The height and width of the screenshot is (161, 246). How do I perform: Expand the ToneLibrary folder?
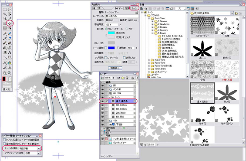[149, 69]
